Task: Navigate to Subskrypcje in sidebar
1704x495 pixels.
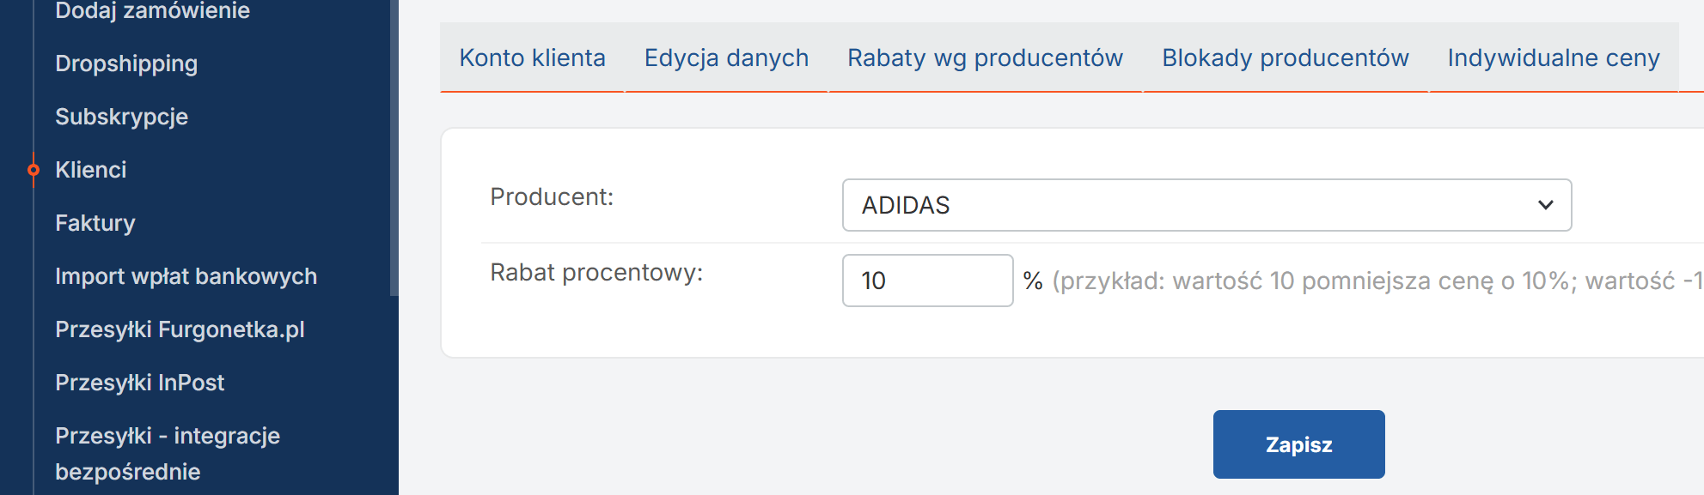Action: pos(121,117)
